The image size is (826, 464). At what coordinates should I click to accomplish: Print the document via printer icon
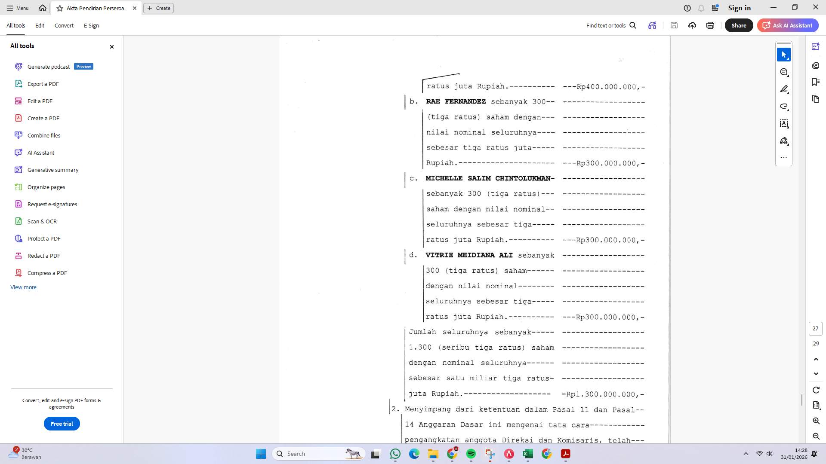[x=710, y=25]
